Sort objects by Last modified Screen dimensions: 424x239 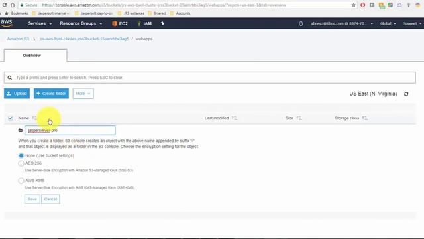[x=234, y=118]
